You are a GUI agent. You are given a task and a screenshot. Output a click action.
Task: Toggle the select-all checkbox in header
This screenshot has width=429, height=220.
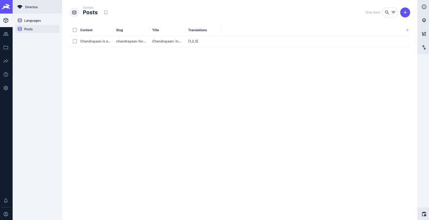[75, 30]
